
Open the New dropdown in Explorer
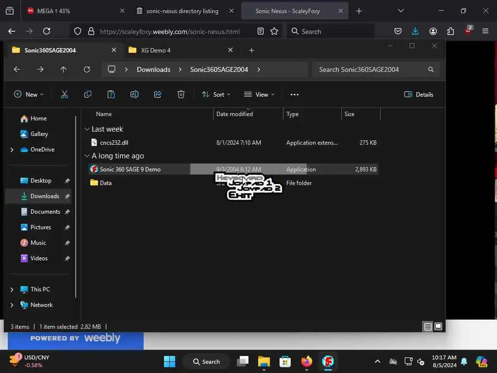pyautogui.click(x=29, y=95)
